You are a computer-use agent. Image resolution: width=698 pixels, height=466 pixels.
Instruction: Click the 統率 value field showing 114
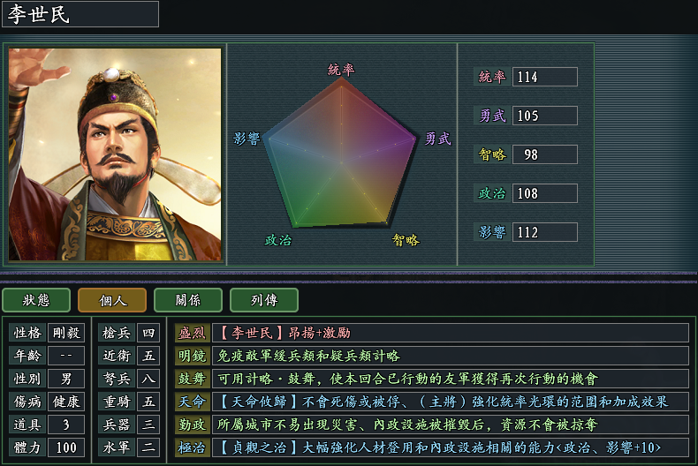coord(544,77)
